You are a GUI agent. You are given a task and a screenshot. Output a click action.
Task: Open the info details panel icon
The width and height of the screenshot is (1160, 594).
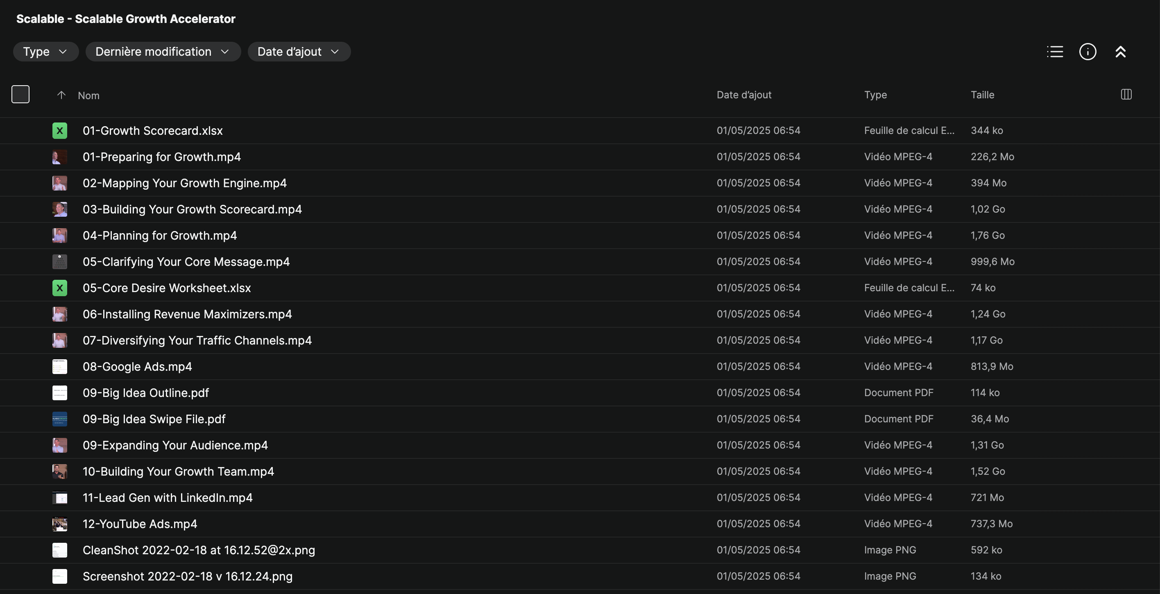point(1087,52)
